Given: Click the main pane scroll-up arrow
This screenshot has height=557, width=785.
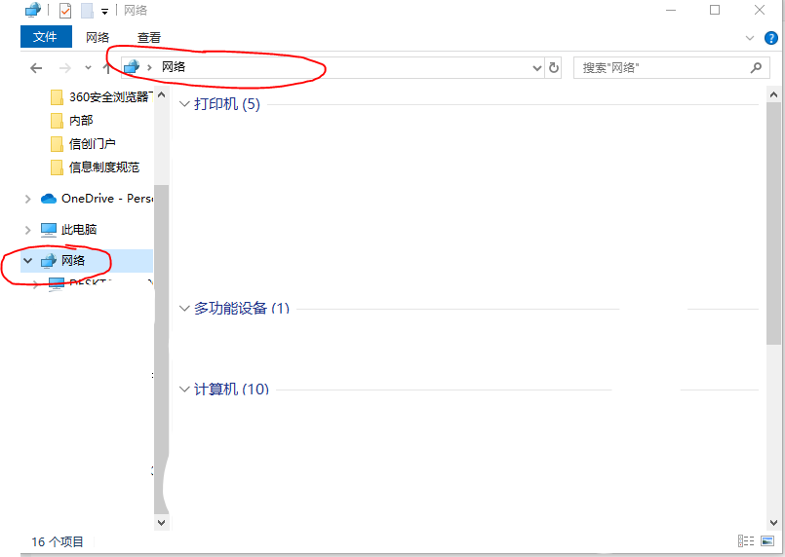Looking at the screenshot, I should [773, 94].
